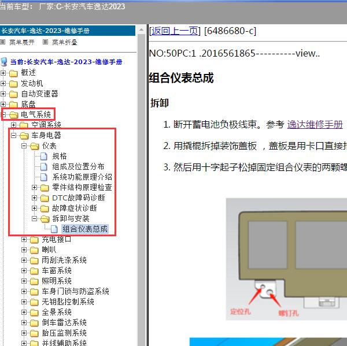Image resolution: width=347 pixels, height=346 pixels.
Task: Click the 电气系统 open folder icon
Action: [14, 115]
